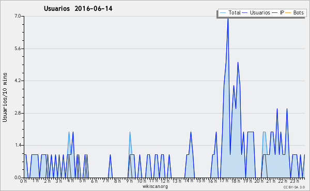
Task: Click the '9 h' x-axis label
Action: (x=129, y=181)
